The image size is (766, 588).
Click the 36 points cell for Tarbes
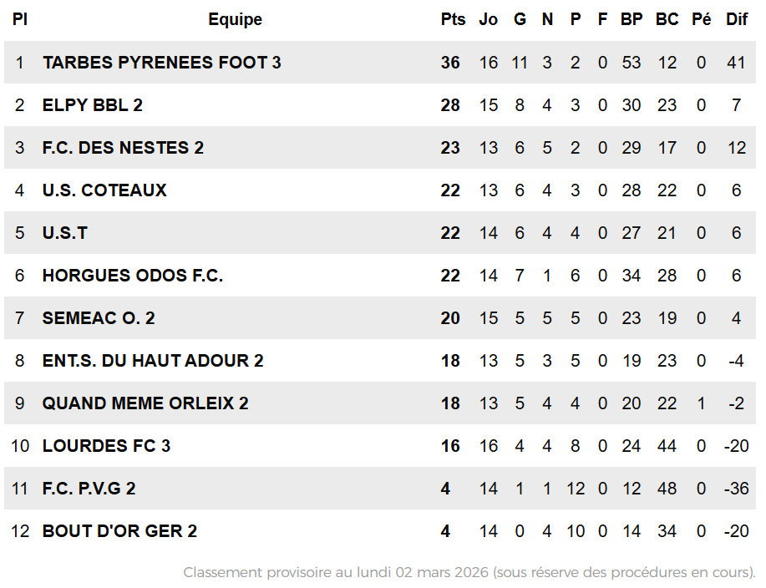450,63
